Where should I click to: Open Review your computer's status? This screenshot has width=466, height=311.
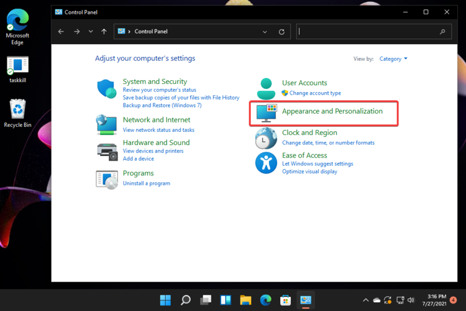coord(159,90)
